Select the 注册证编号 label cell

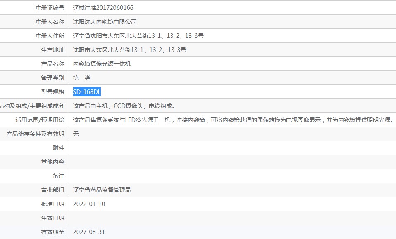[34, 8]
